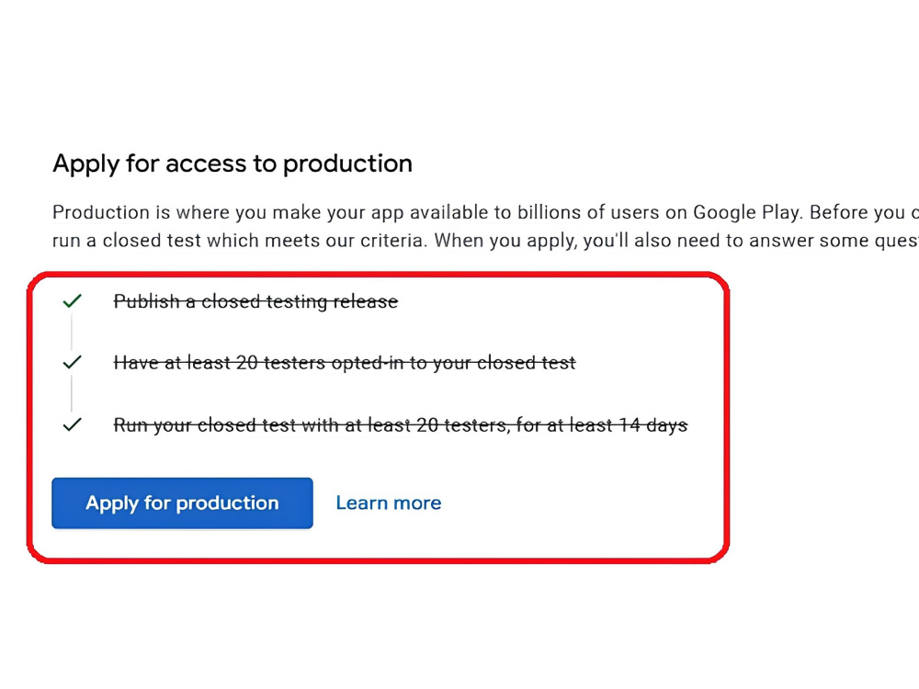Click the production access description paragraph
Screen dimensions: 919x689
(x=459, y=226)
